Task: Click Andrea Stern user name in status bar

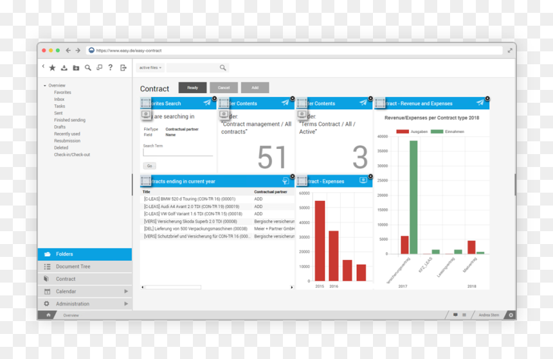Action: point(489,315)
